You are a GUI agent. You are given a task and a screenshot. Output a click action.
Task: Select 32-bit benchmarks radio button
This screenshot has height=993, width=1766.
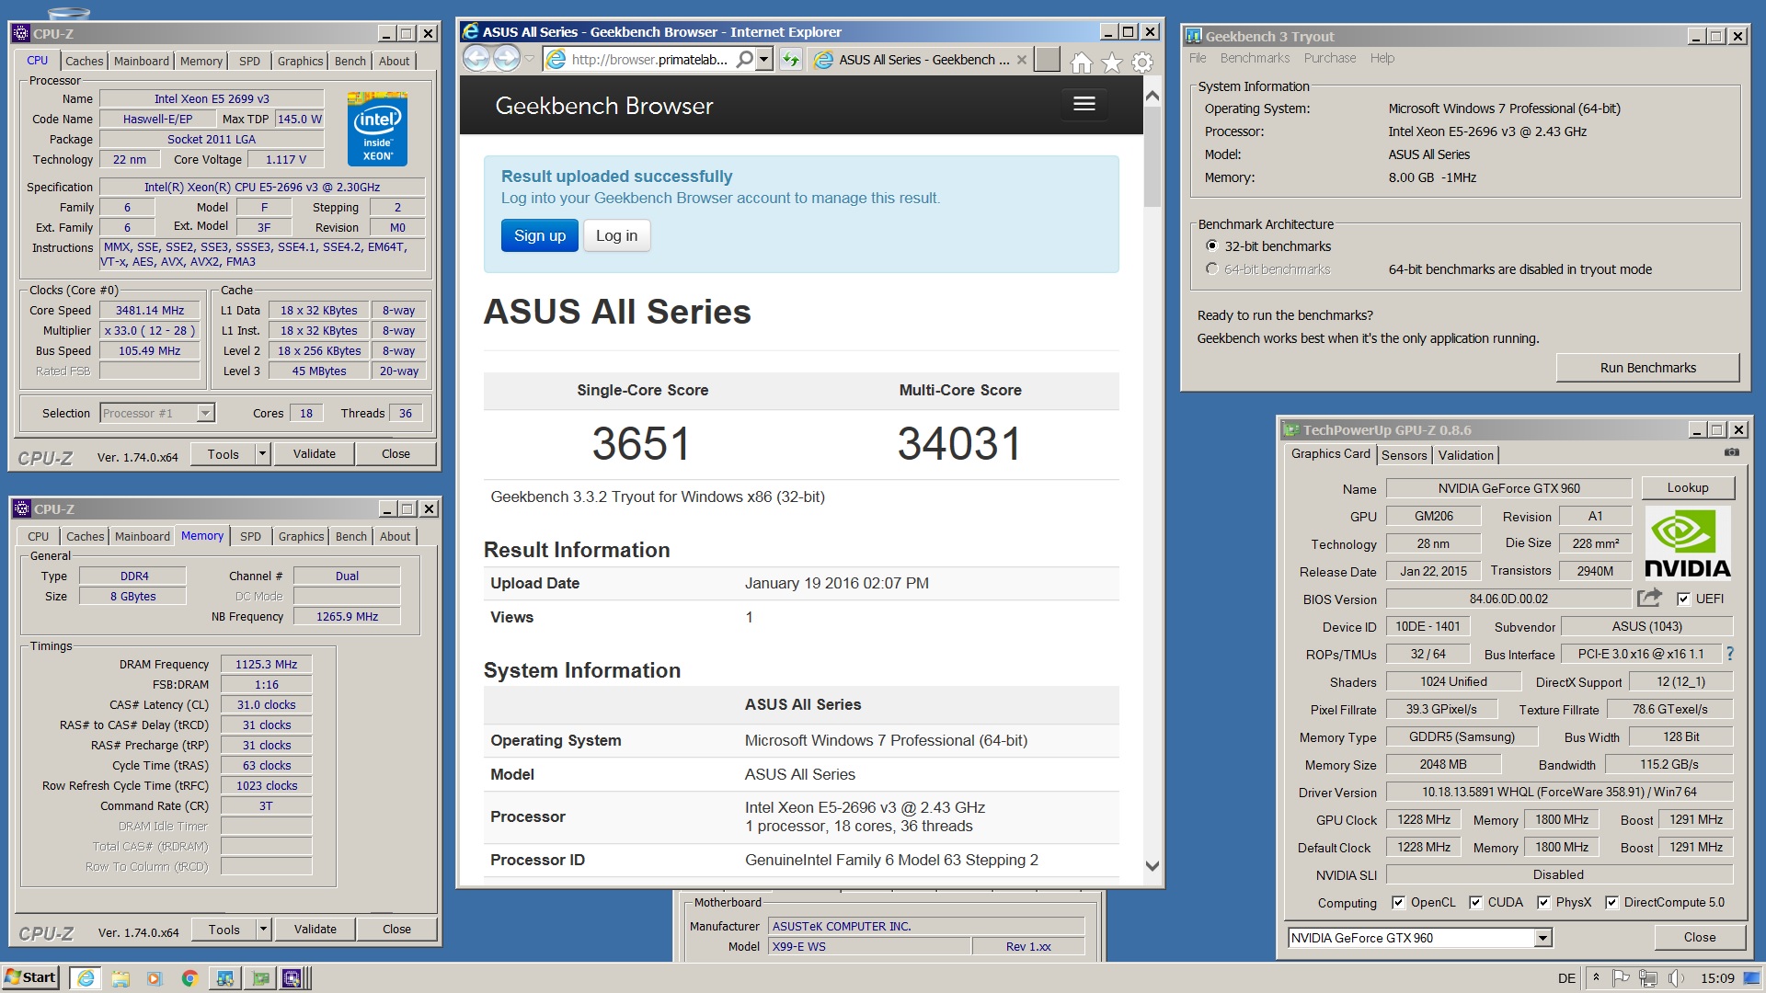[1211, 245]
